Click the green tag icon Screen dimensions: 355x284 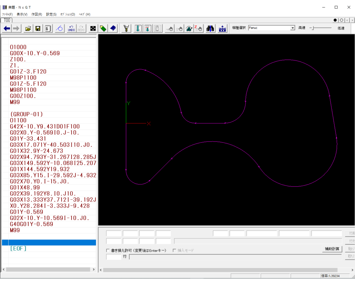(103, 28)
